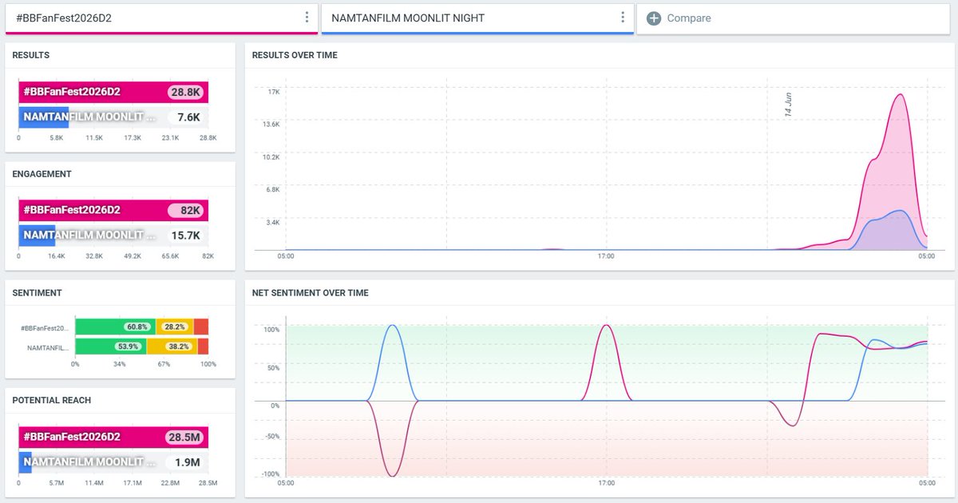
Task: Click the 28.5M potential reach value
Action: (x=186, y=438)
